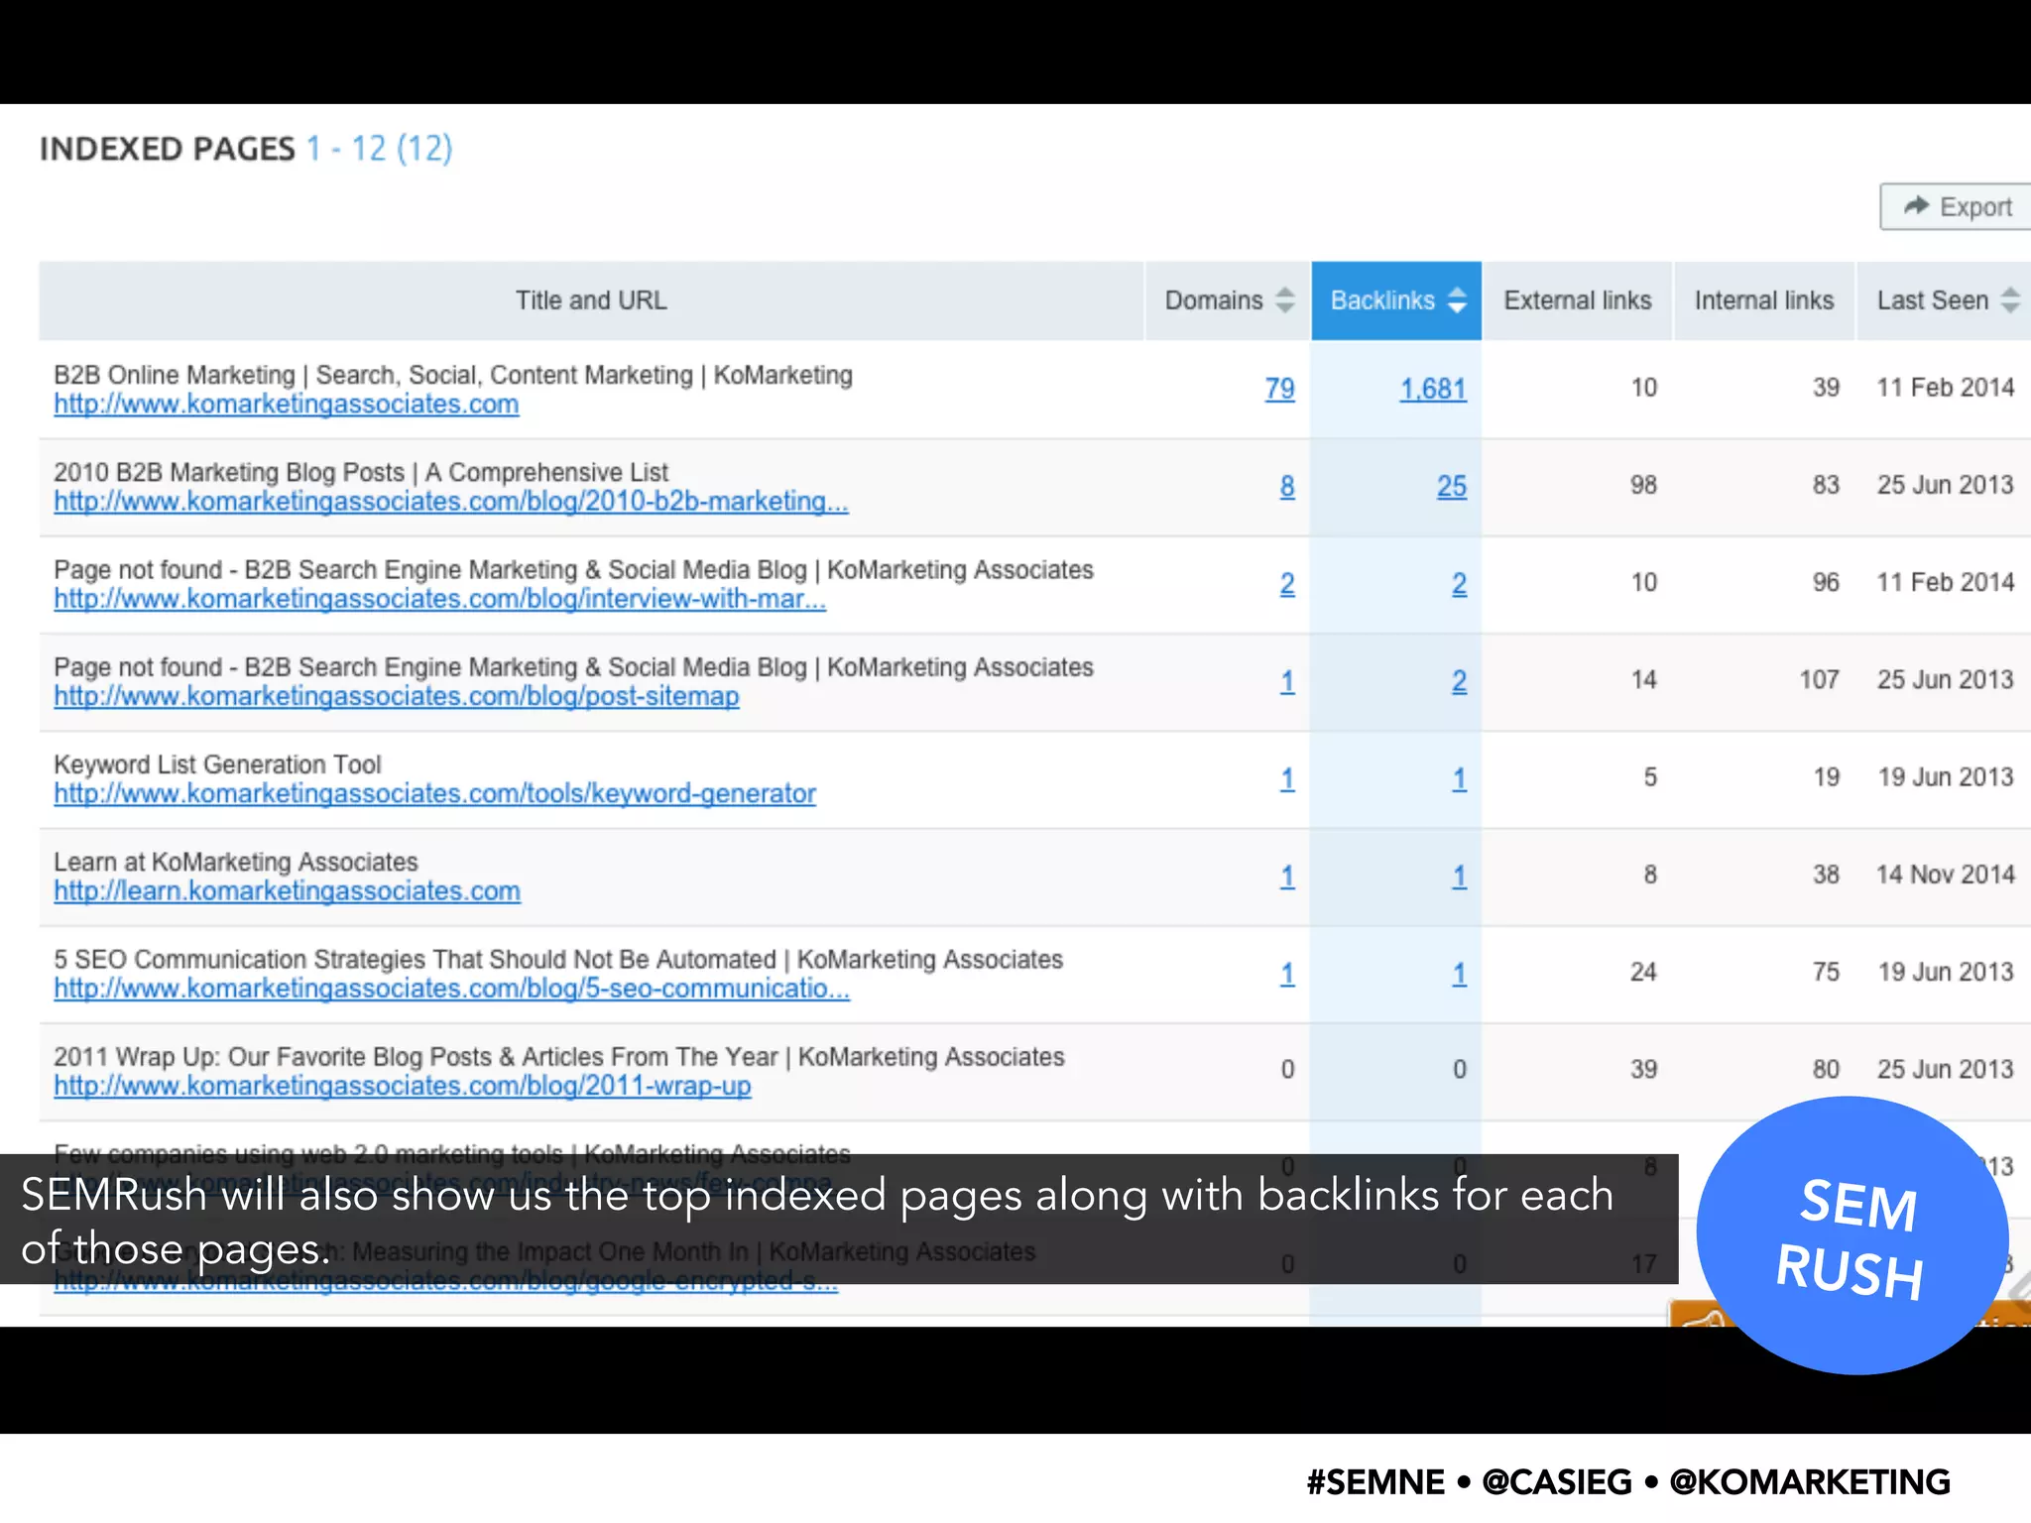
Task: Select title '2010 B2B Marketing Blog Posts | A Comprehensive List'
Action: click(x=361, y=472)
